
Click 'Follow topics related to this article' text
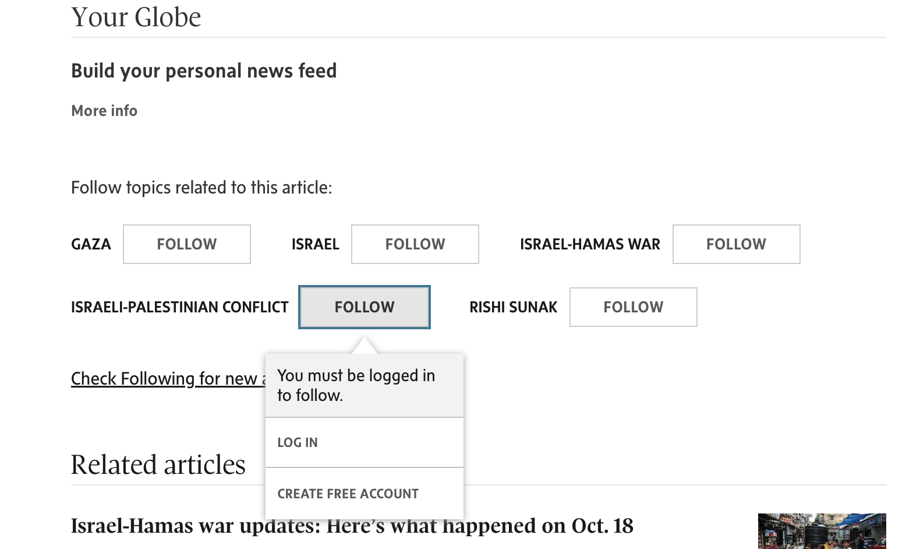(x=201, y=188)
